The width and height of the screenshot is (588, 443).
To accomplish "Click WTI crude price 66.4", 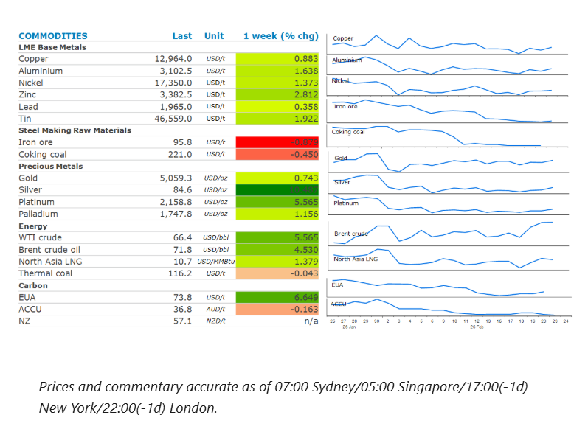I will [x=183, y=237].
